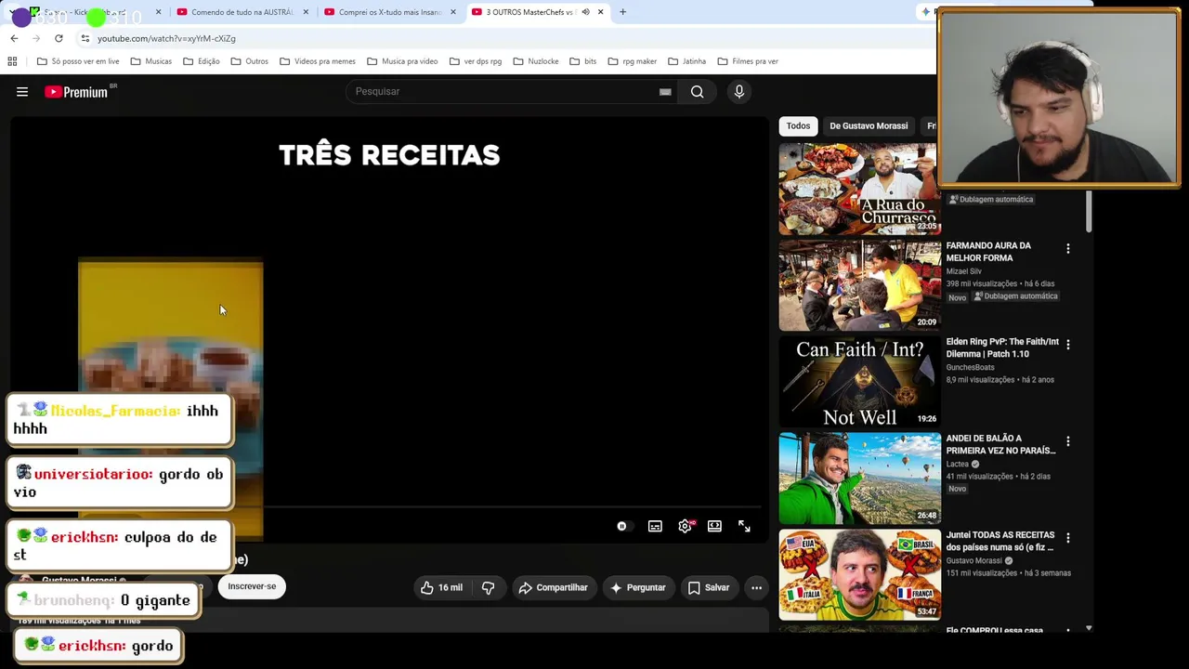
Task: Open Can Faith / Int? video thumbnail
Action: coord(859,382)
